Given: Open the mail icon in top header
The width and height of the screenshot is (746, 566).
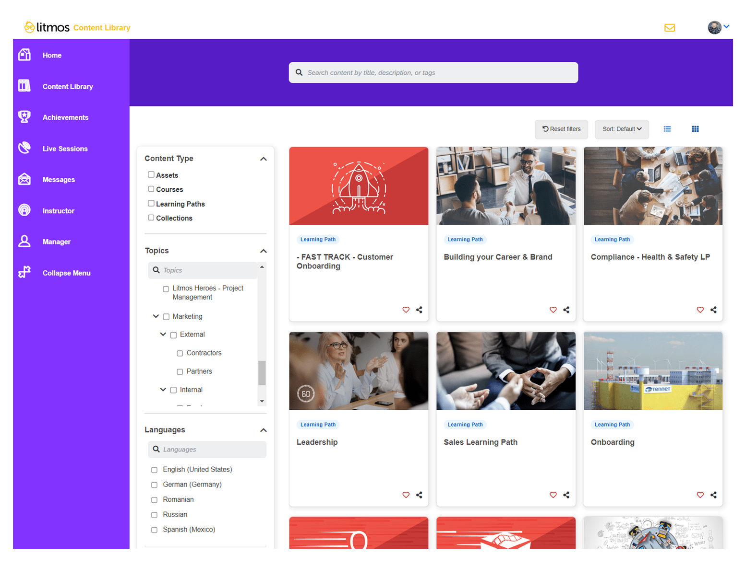Looking at the screenshot, I should 670,28.
